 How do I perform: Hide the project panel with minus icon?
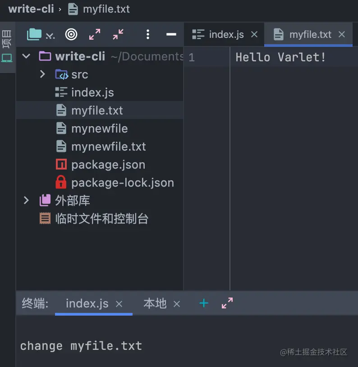click(x=171, y=34)
